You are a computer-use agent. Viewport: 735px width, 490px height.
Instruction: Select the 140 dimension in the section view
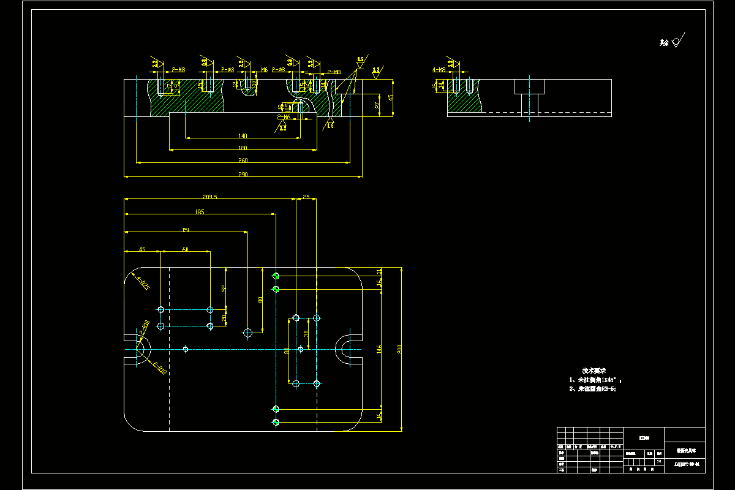[243, 135]
